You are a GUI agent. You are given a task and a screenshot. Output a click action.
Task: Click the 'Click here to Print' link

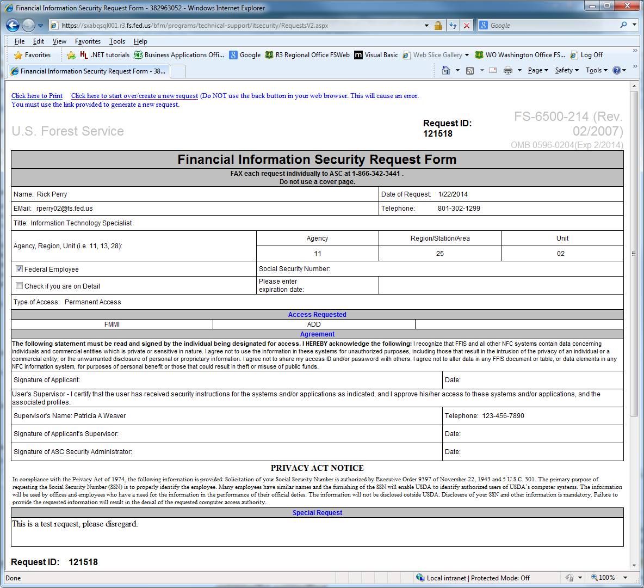[37, 96]
